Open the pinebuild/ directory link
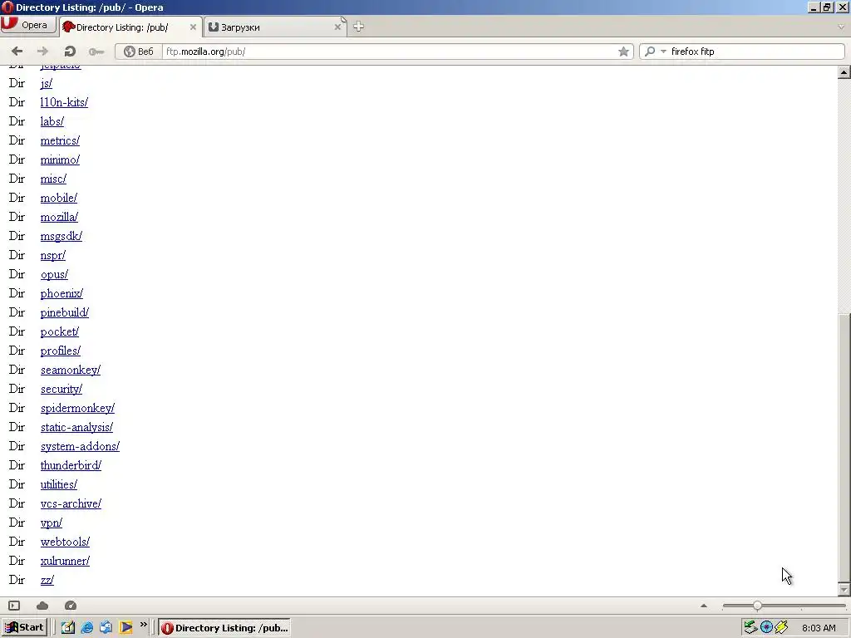This screenshot has height=638, width=851. [65, 312]
